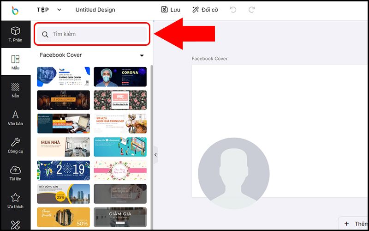
Task: Choose the 2019 Chúc mừng năm mới template
Action: (x=64, y=170)
